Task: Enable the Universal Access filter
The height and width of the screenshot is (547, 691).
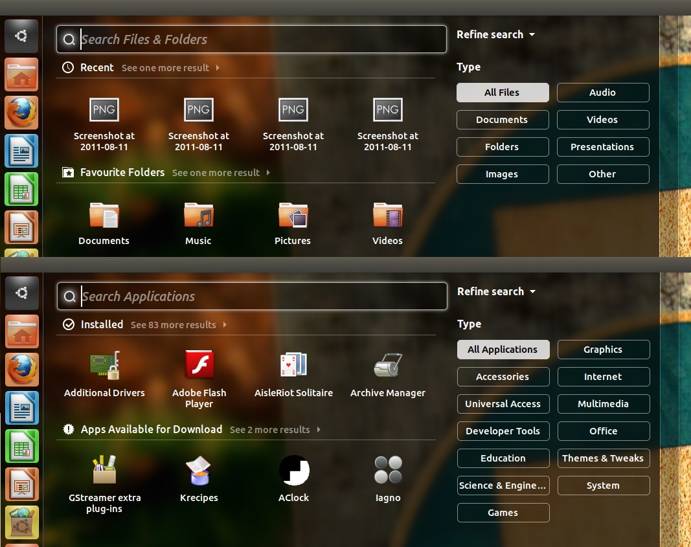Action: click(x=503, y=405)
